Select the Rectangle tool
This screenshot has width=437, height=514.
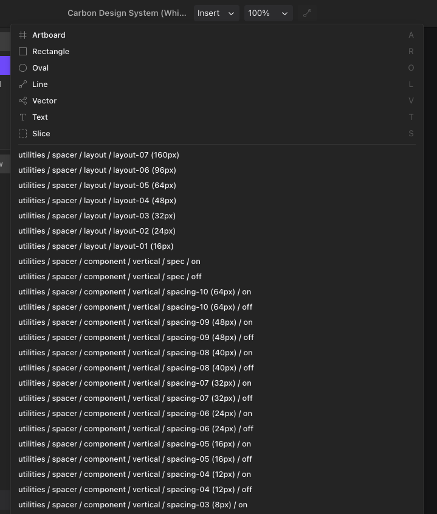pyautogui.click(x=50, y=51)
